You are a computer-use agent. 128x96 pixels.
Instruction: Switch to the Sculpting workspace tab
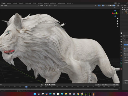click(15, 3)
